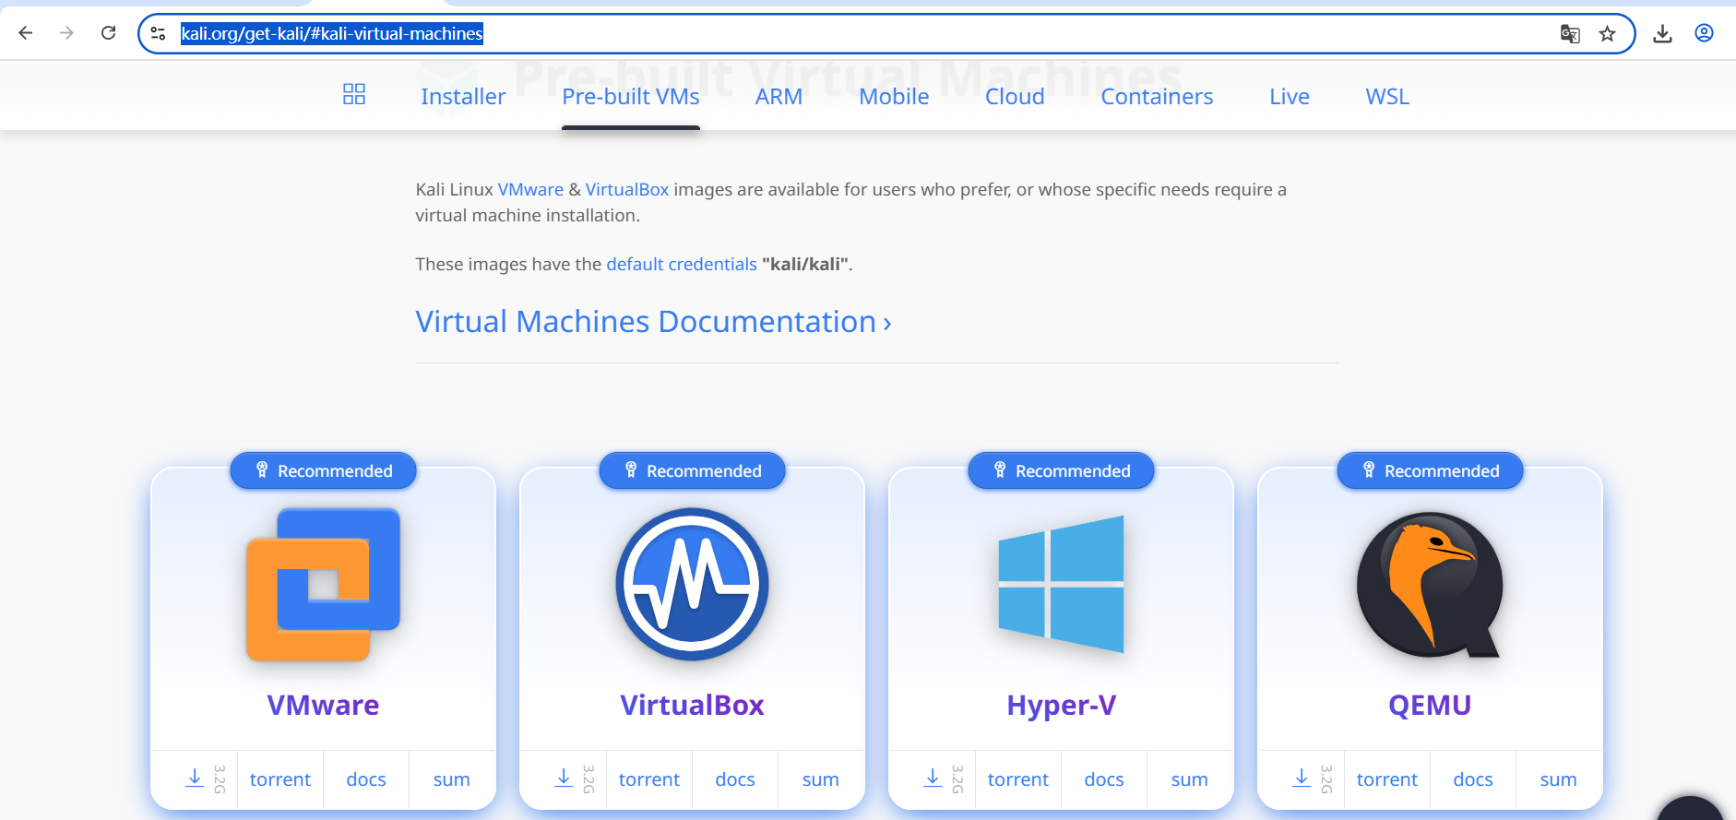
Task: Bookmark this page with the star
Action: pos(1608,34)
